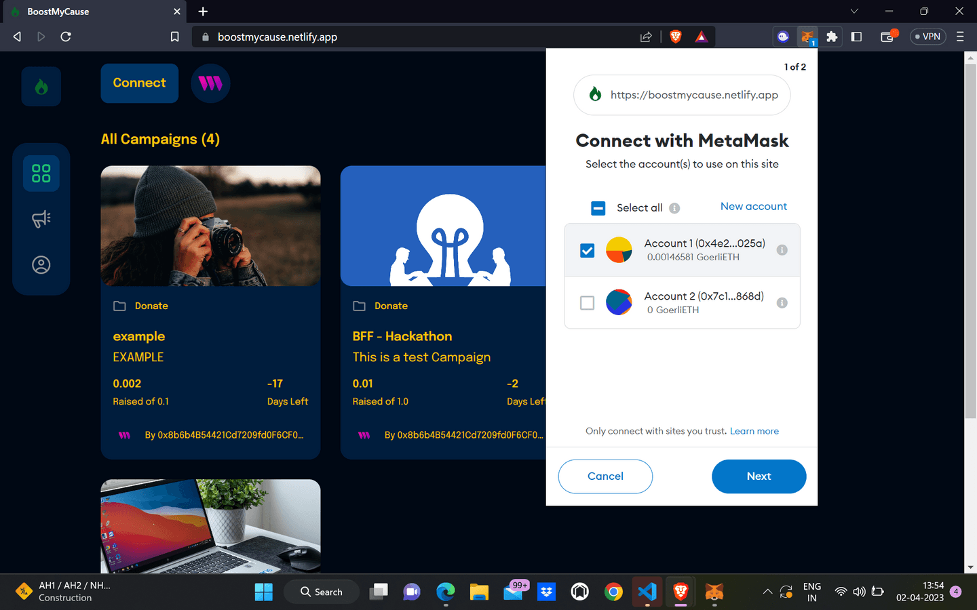This screenshot has height=610, width=977.
Task: Click the taskbar Search box
Action: click(322, 592)
